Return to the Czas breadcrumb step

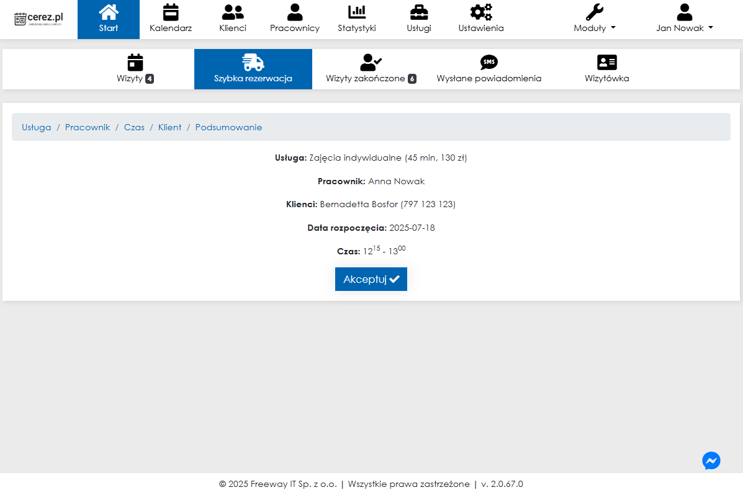point(134,127)
